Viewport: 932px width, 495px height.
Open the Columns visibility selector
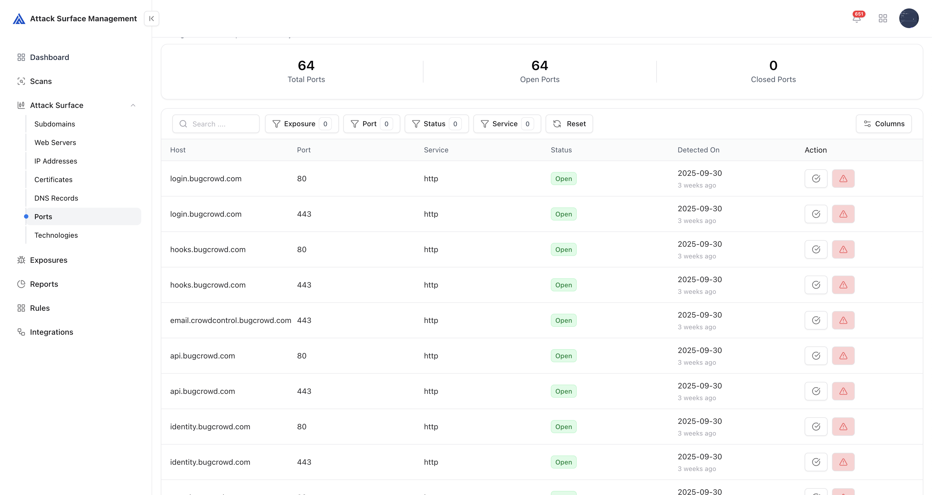coord(883,124)
